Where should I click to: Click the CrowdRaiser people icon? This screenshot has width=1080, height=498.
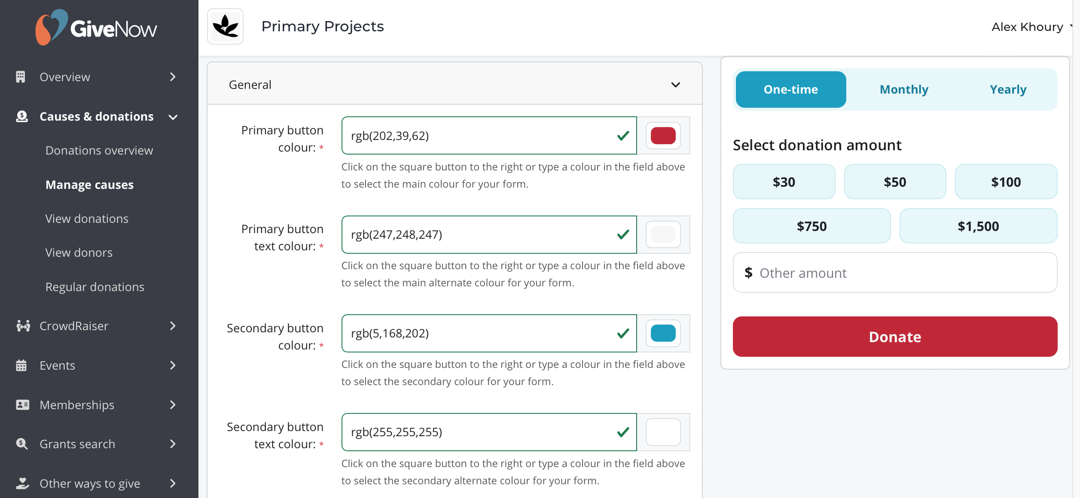23,326
